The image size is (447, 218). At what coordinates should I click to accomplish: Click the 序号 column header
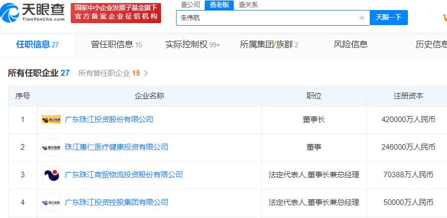point(23,96)
